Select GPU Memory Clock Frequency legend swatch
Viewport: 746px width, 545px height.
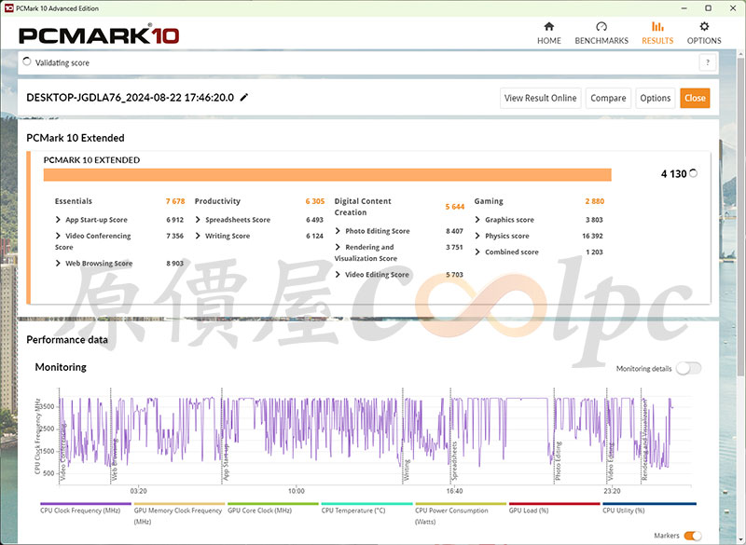[179, 504]
